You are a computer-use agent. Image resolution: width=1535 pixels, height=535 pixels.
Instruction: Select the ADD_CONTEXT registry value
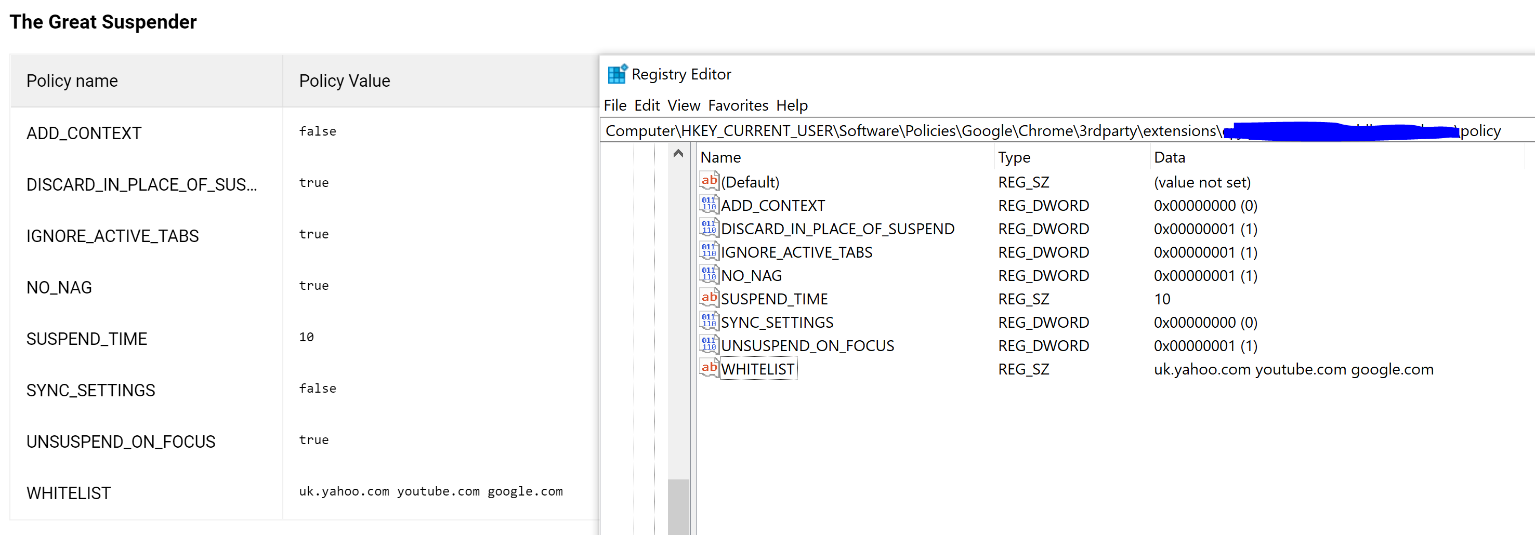click(773, 205)
